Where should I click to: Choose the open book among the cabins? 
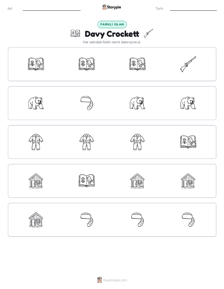(87, 181)
